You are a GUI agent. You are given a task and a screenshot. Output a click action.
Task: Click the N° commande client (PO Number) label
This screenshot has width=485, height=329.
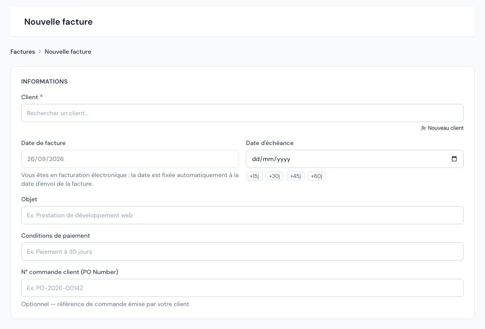point(70,272)
